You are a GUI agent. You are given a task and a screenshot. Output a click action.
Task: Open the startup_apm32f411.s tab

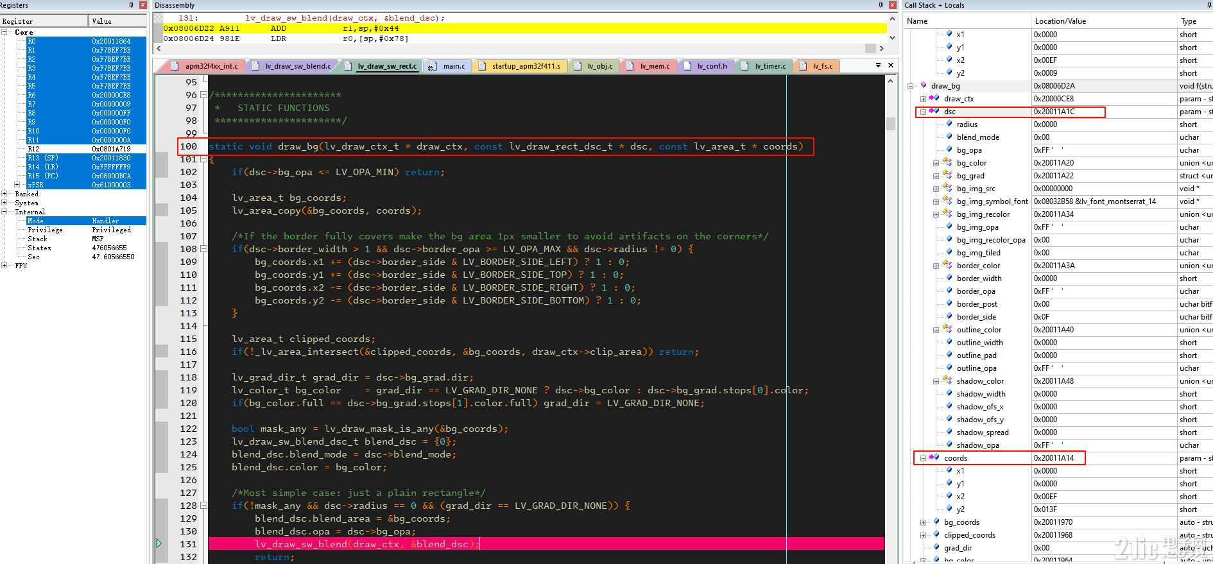tap(520, 66)
